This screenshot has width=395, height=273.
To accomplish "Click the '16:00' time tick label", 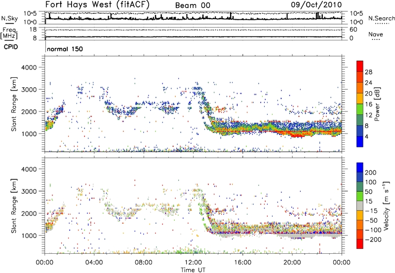I will click(242, 263).
